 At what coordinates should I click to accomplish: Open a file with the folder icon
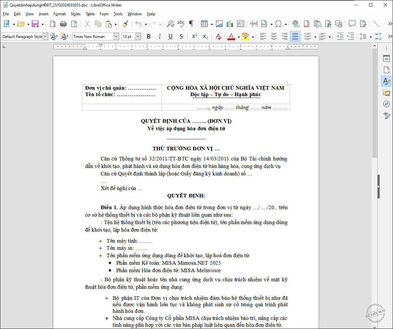[21, 24]
